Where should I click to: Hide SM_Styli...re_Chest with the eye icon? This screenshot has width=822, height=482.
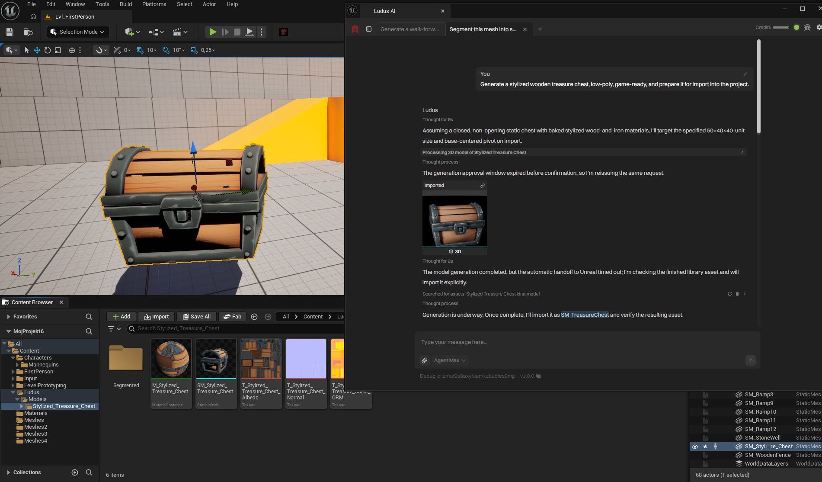point(695,447)
